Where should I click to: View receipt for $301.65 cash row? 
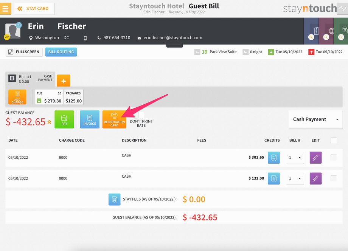(x=273, y=158)
